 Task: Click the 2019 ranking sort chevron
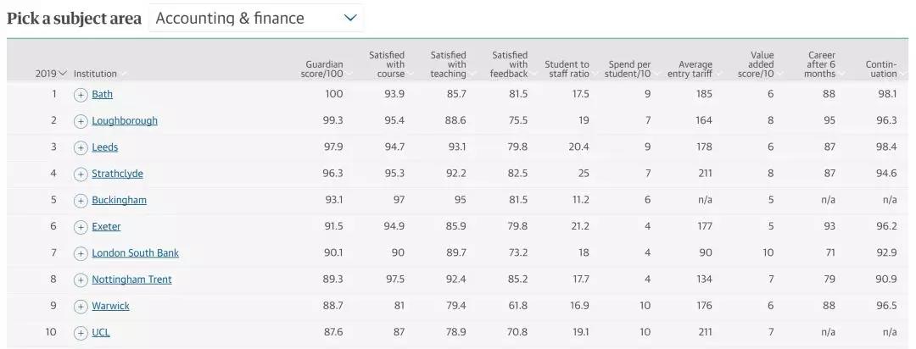click(x=63, y=74)
